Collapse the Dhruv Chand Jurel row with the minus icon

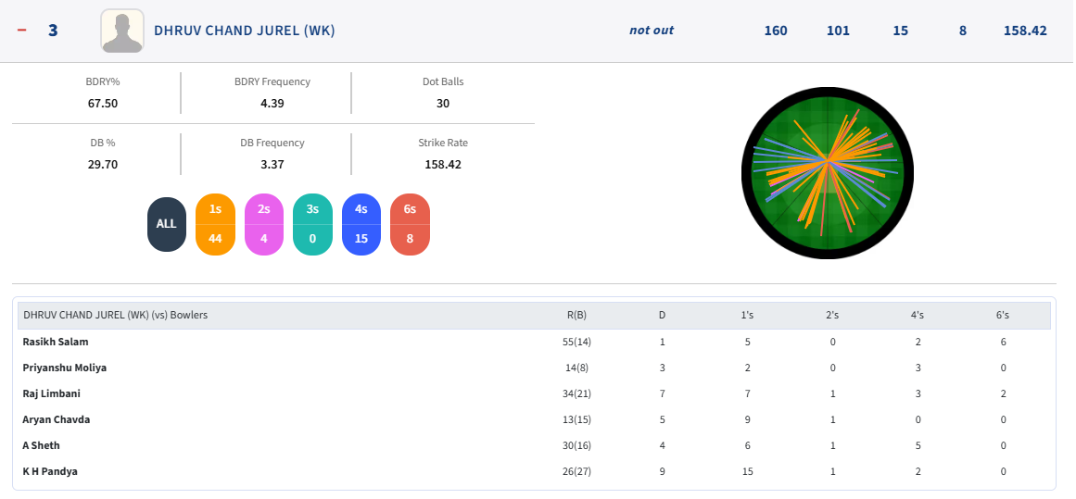(22, 31)
